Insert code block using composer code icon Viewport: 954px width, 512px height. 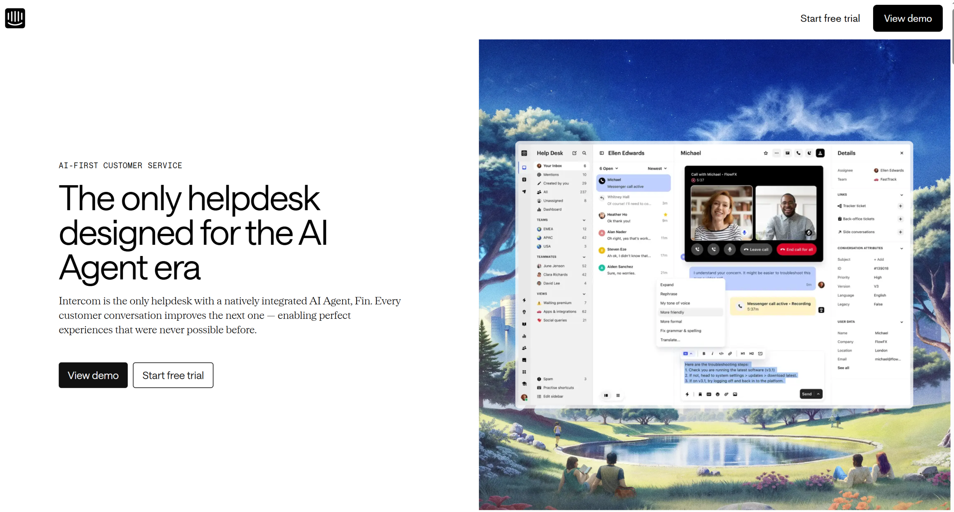coord(721,353)
